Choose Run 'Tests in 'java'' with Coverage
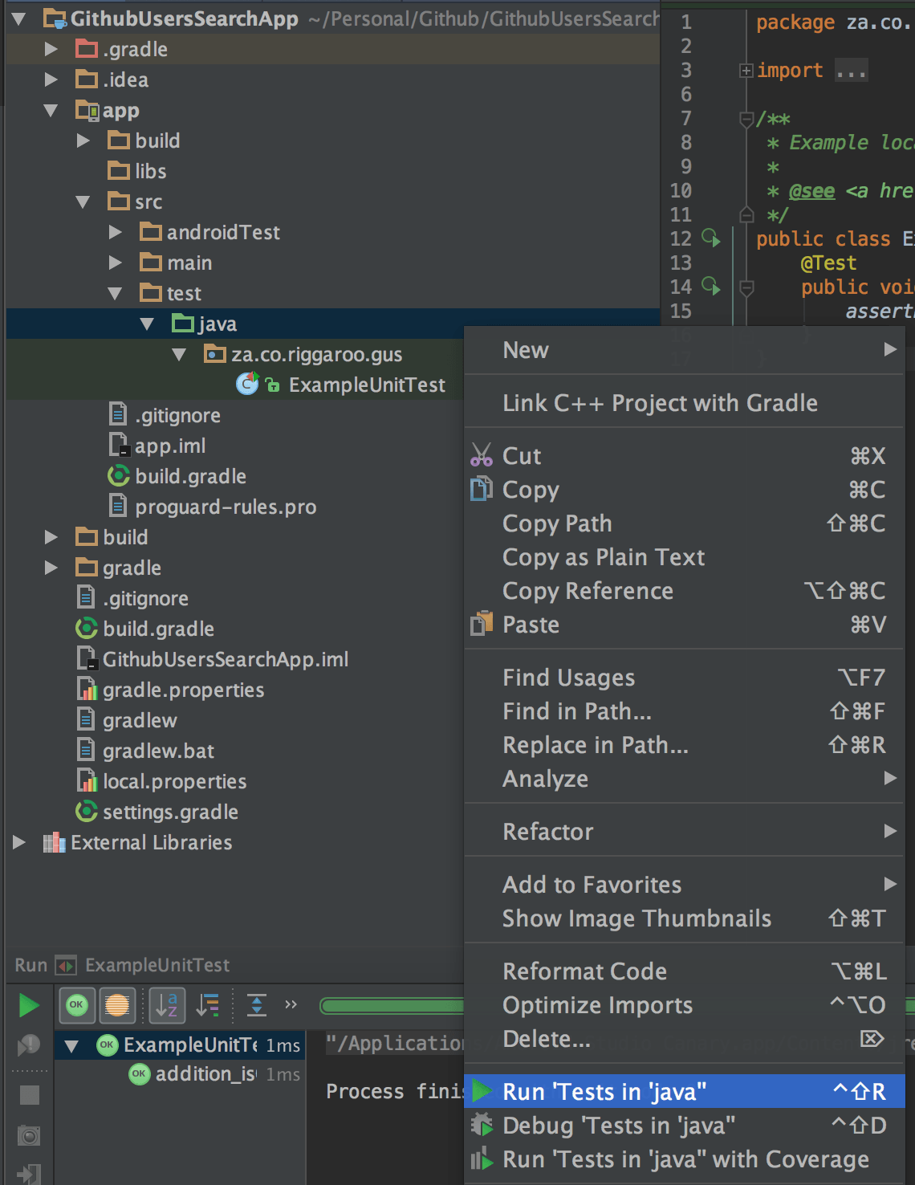 click(x=684, y=1159)
